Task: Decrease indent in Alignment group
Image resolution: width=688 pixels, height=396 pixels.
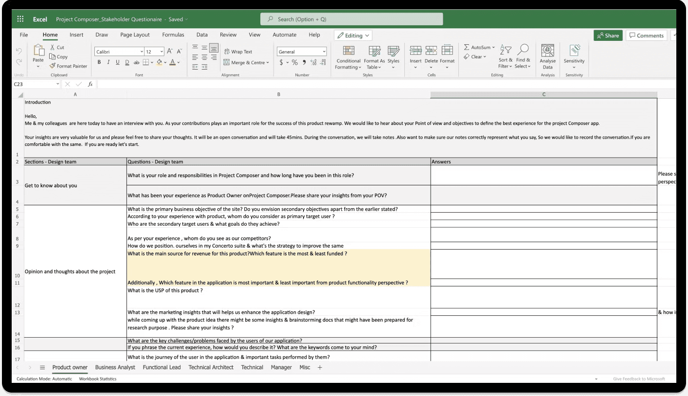Action: pos(195,67)
